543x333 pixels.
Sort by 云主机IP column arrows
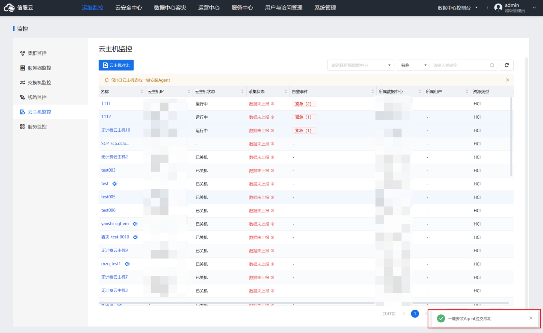[x=189, y=92]
